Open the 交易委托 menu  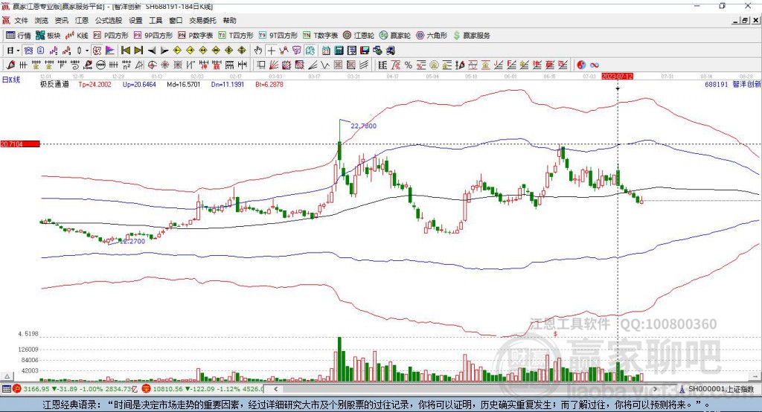point(202,20)
